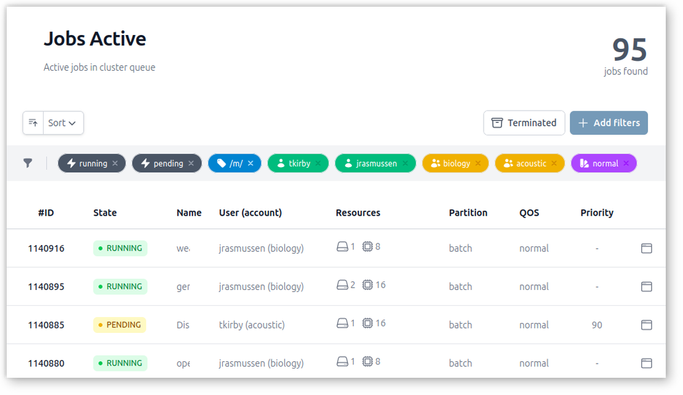Click job name 'Dis' in row 1140885
The width and height of the screenshot is (683, 395).
(x=183, y=325)
